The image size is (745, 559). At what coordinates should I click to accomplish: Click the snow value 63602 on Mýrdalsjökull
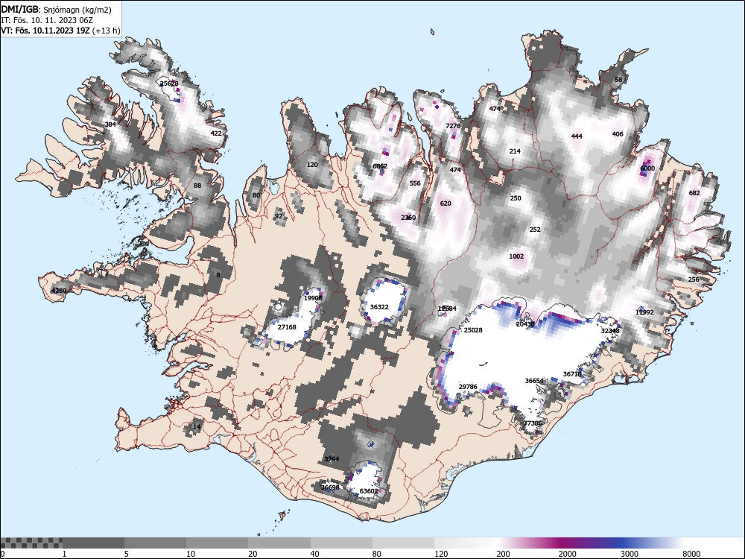tap(370, 491)
